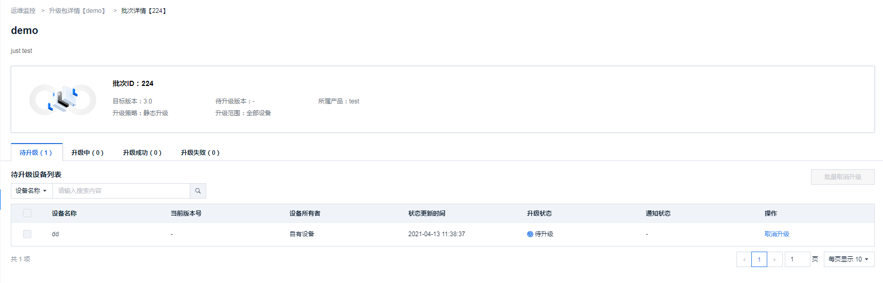The height and width of the screenshot is (283, 883).
Task: Focus the search content input field
Action: [121, 191]
